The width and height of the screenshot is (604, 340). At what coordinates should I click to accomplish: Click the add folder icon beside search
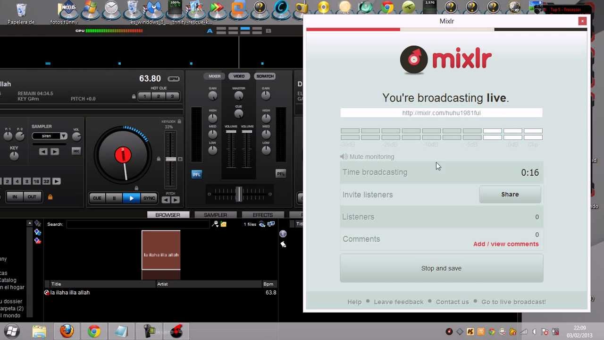pyautogui.click(x=223, y=224)
